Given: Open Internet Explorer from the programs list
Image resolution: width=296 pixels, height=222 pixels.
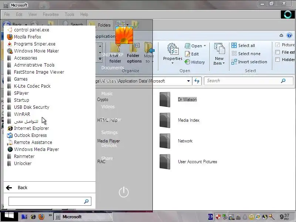Looking at the screenshot, I should click(x=28, y=128).
